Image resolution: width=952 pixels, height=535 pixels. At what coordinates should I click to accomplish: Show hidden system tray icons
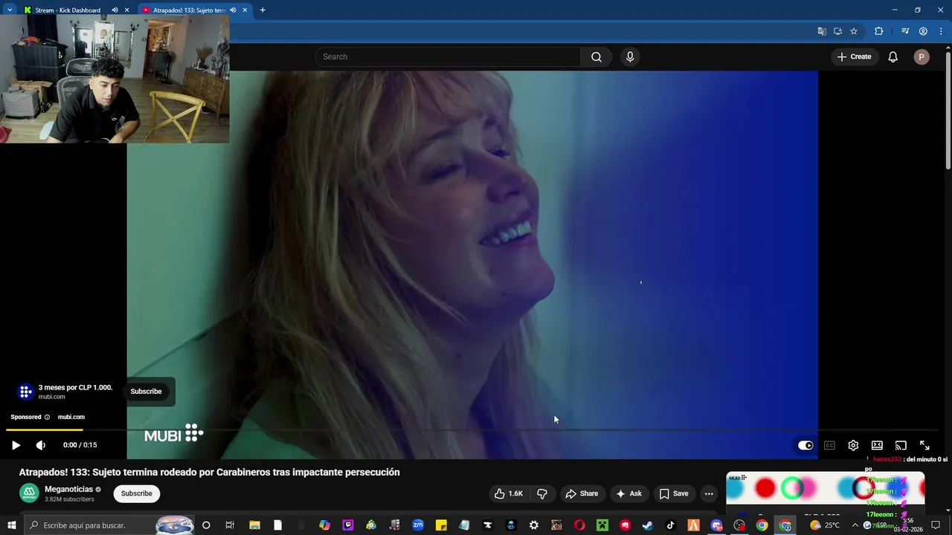pos(855,525)
